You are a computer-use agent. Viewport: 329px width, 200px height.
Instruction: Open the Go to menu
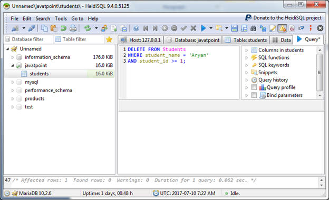tap(77, 18)
